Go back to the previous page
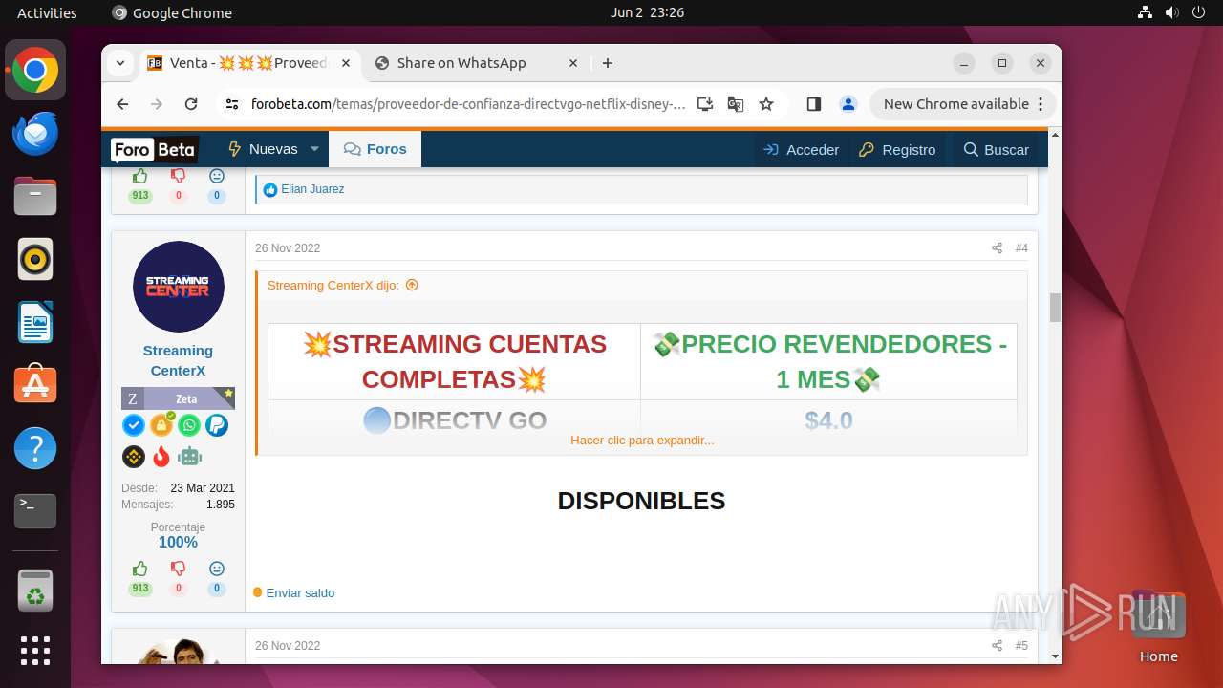Viewport: 1223px width, 688px height. (x=122, y=104)
